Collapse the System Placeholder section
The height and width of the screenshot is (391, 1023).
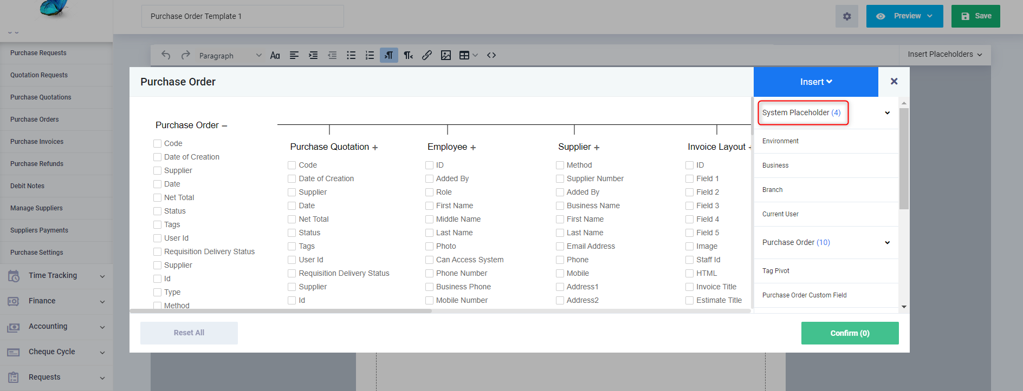(x=887, y=113)
